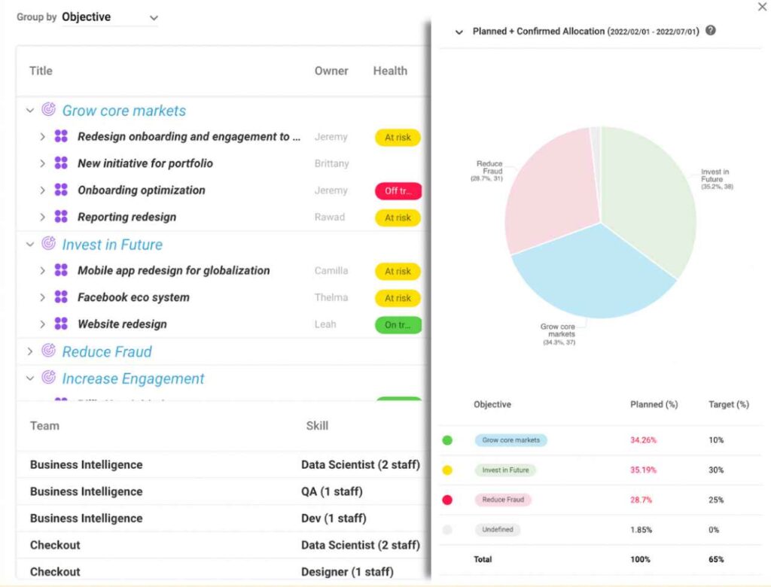Click the initiative icon beside Redesign onboarding
The width and height of the screenshot is (771, 587).
click(61, 136)
